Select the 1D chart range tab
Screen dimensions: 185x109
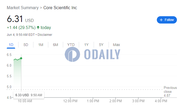11,45
